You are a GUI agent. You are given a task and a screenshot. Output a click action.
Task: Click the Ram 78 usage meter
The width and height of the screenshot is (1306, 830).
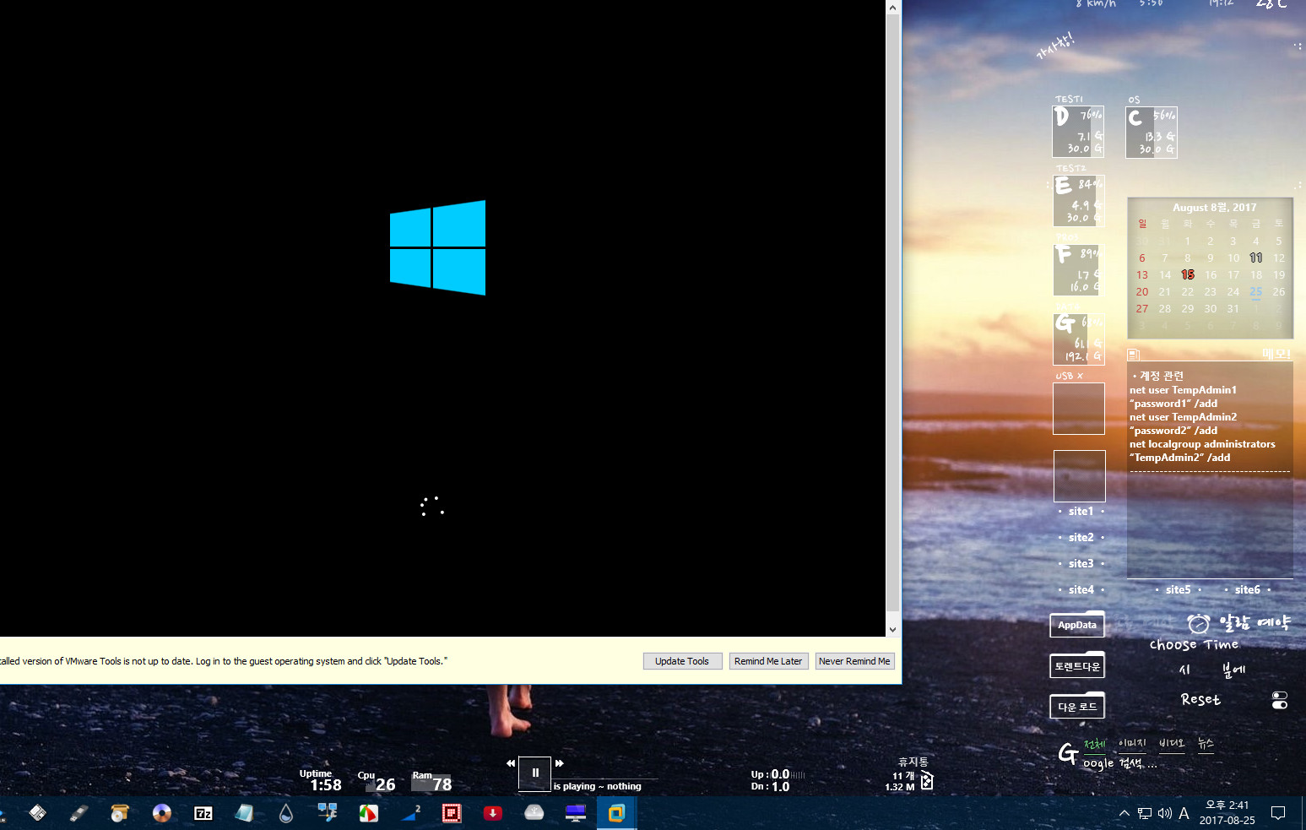(x=432, y=781)
